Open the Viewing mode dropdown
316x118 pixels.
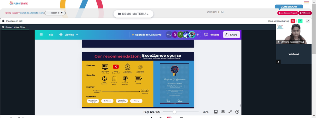(x=69, y=35)
